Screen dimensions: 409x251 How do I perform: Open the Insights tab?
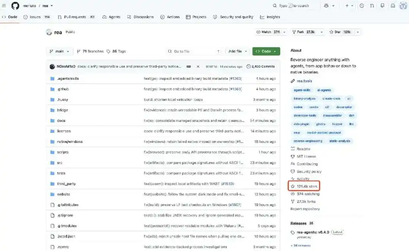pyautogui.click(x=270, y=17)
